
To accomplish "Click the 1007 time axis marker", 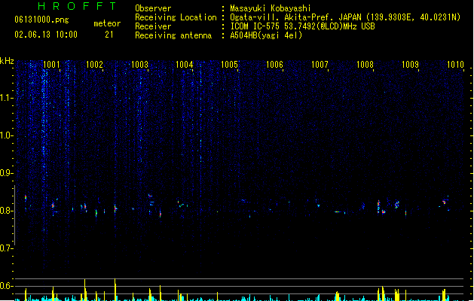I will pos(320,64).
